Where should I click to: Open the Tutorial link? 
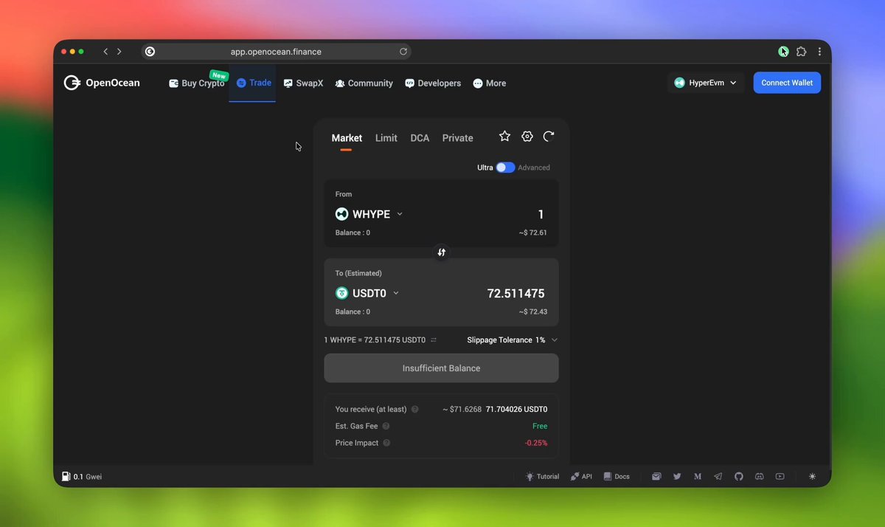[x=542, y=477]
